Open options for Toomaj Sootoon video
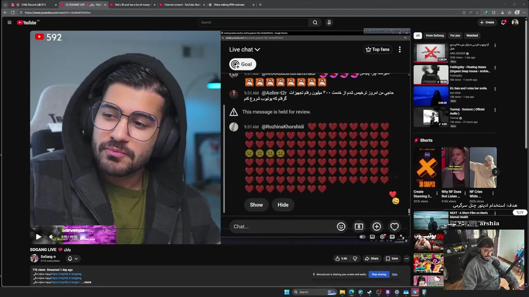Screen dimensions: 529x297 click(495, 110)
